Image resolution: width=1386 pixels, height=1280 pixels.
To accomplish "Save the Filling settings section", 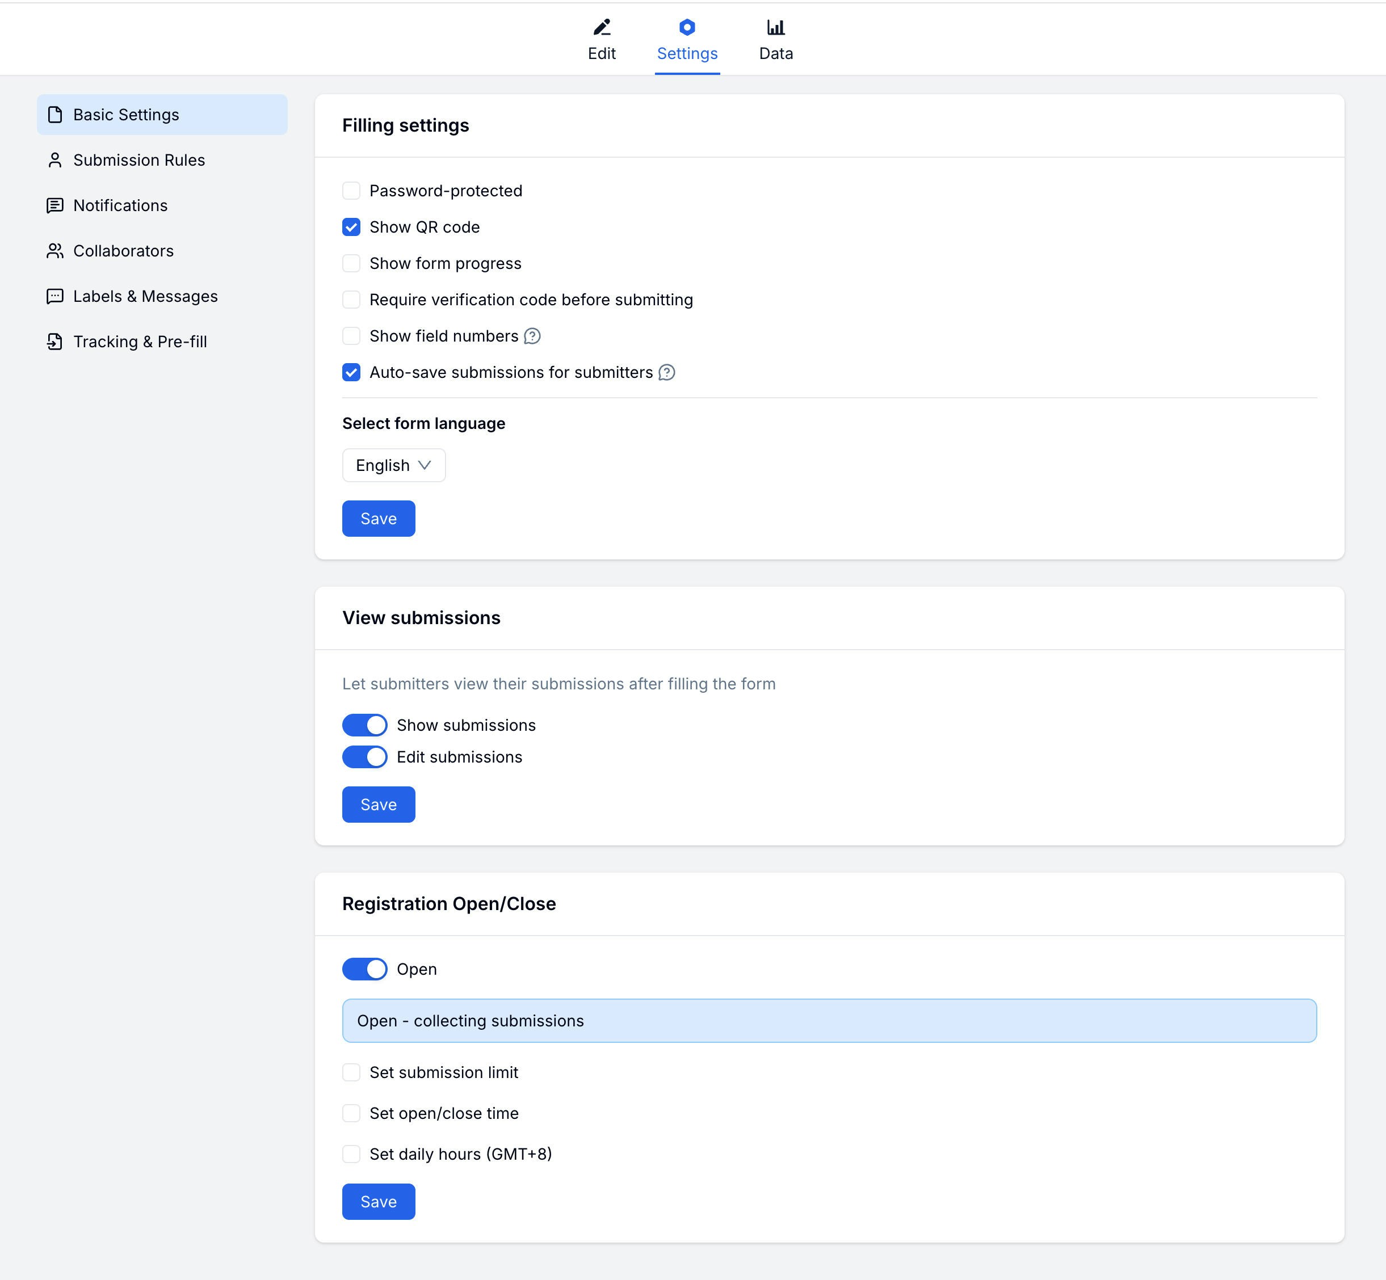I will tap(379, 519).
